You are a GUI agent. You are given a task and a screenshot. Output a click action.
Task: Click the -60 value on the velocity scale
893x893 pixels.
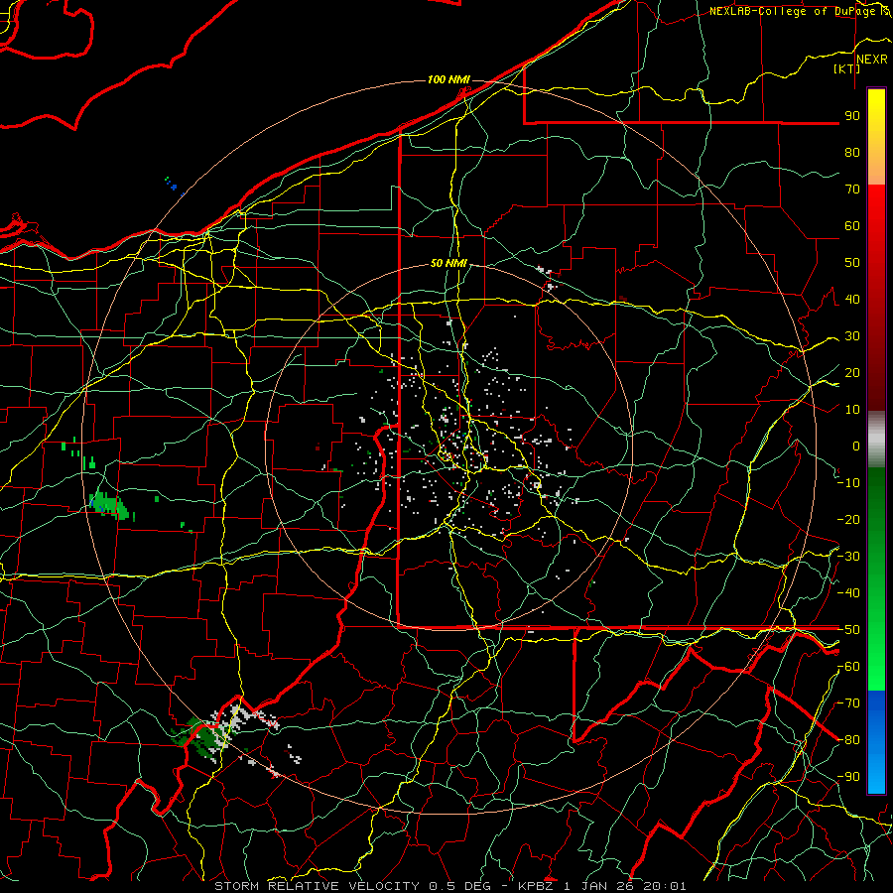848,667
